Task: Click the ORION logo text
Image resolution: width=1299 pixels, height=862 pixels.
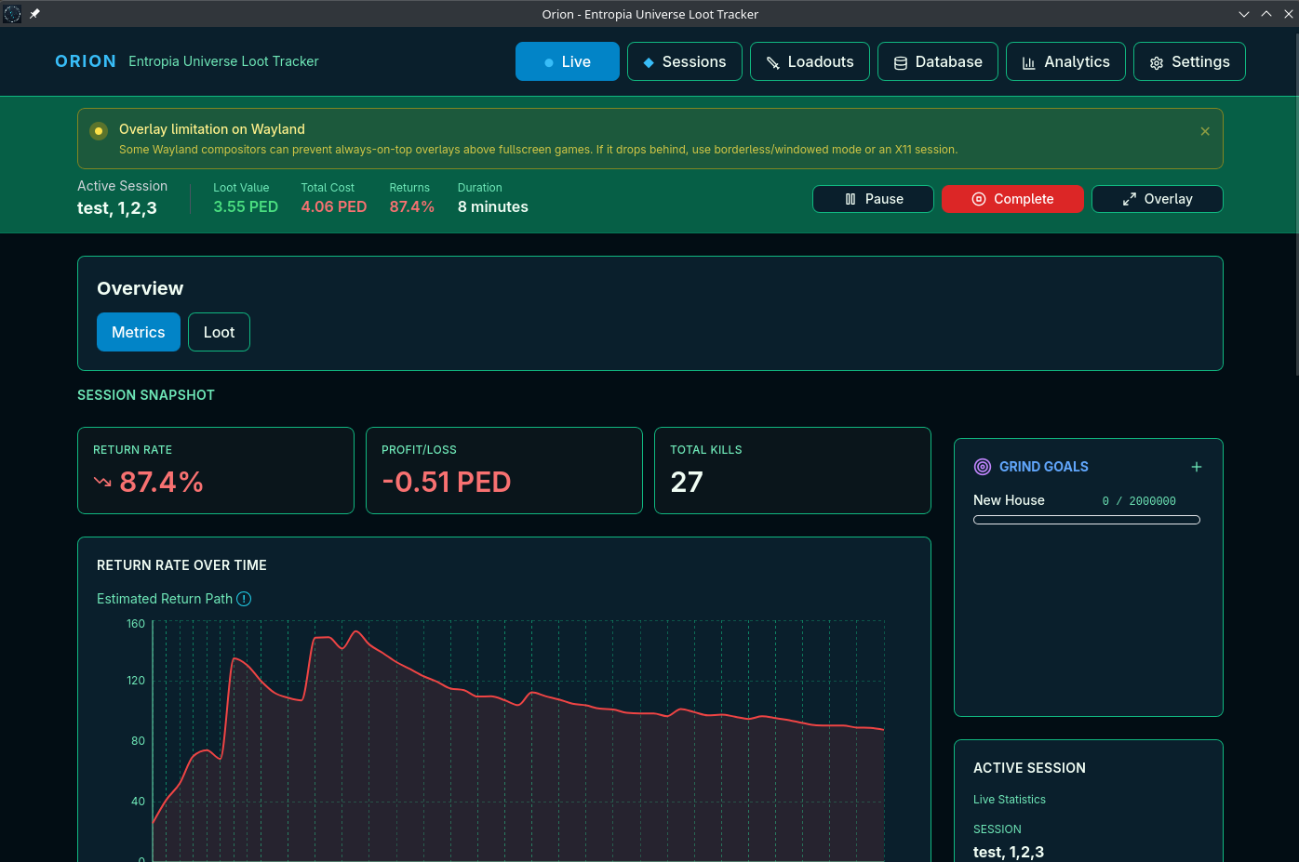Action: tap(86, 61)
